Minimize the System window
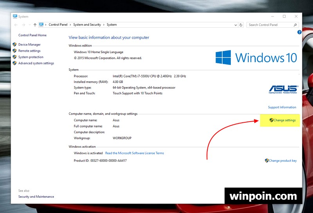 tap(272, 16)
